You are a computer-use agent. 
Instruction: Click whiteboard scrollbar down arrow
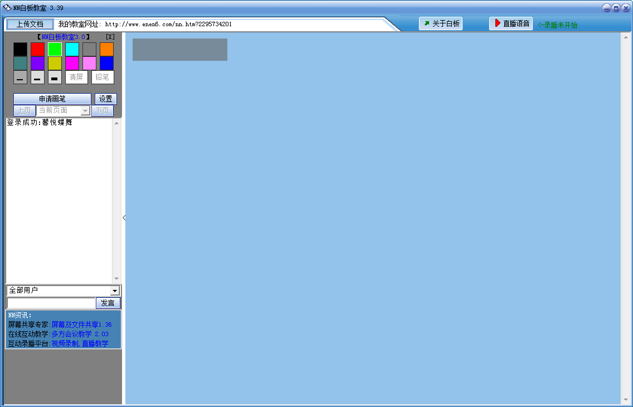[626, 400]
